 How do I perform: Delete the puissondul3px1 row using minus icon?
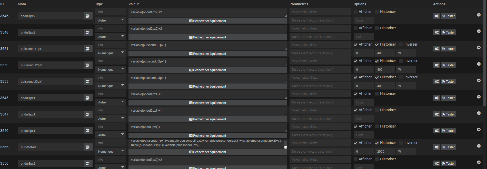coord(479,80)
